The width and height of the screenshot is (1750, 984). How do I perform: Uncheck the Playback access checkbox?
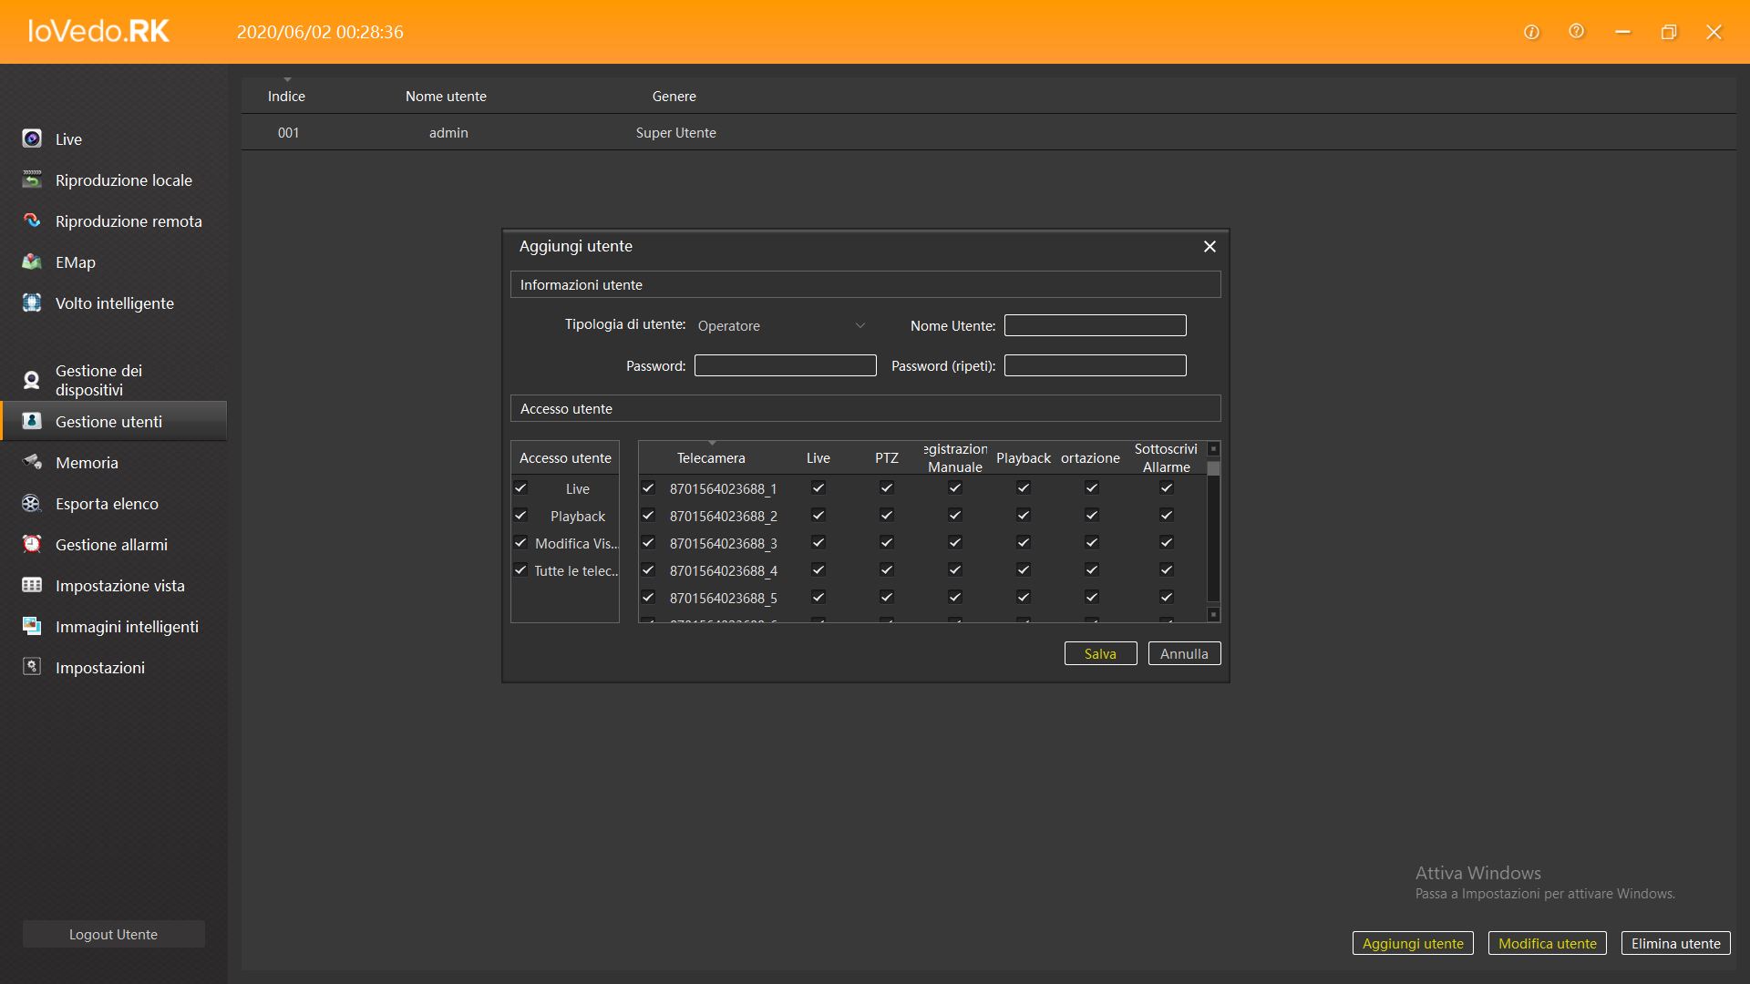[520, 516]
